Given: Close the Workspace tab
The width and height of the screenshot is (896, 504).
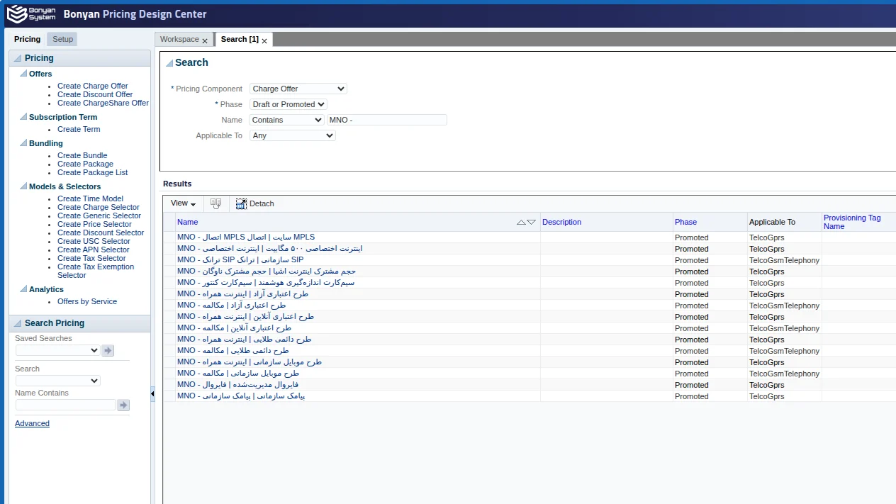Looking at the screenshot, I should (205, 40).
